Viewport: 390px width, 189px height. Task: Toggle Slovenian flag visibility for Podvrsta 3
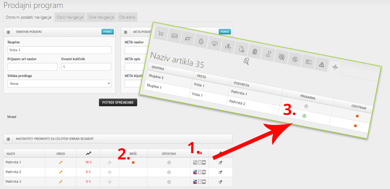click(x=195, y=181)
